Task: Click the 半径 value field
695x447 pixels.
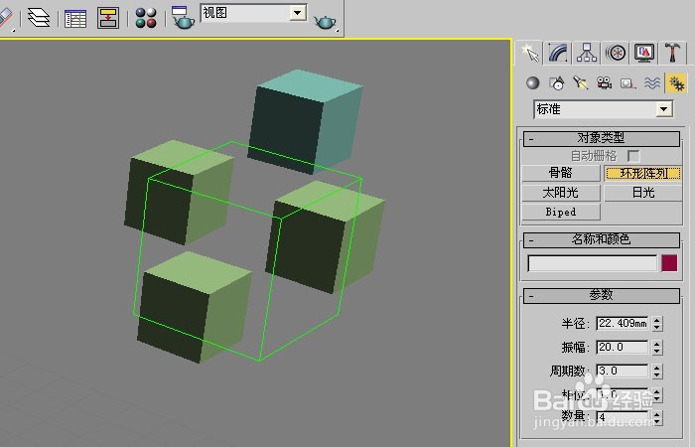Action: 622,323
